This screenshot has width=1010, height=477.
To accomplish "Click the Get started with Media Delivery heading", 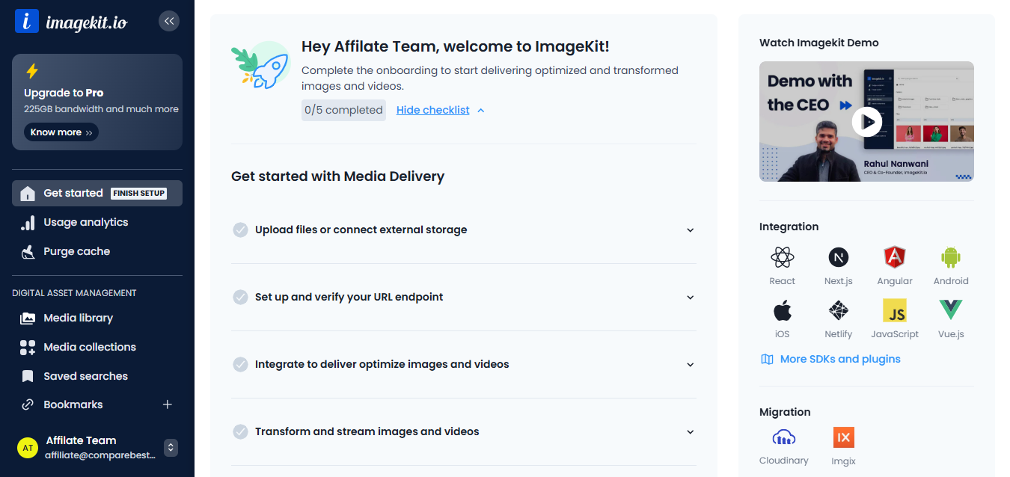I will click(x=338, y=176).
